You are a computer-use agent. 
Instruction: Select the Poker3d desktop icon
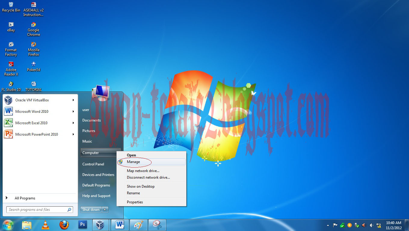(x=33, y=67)
